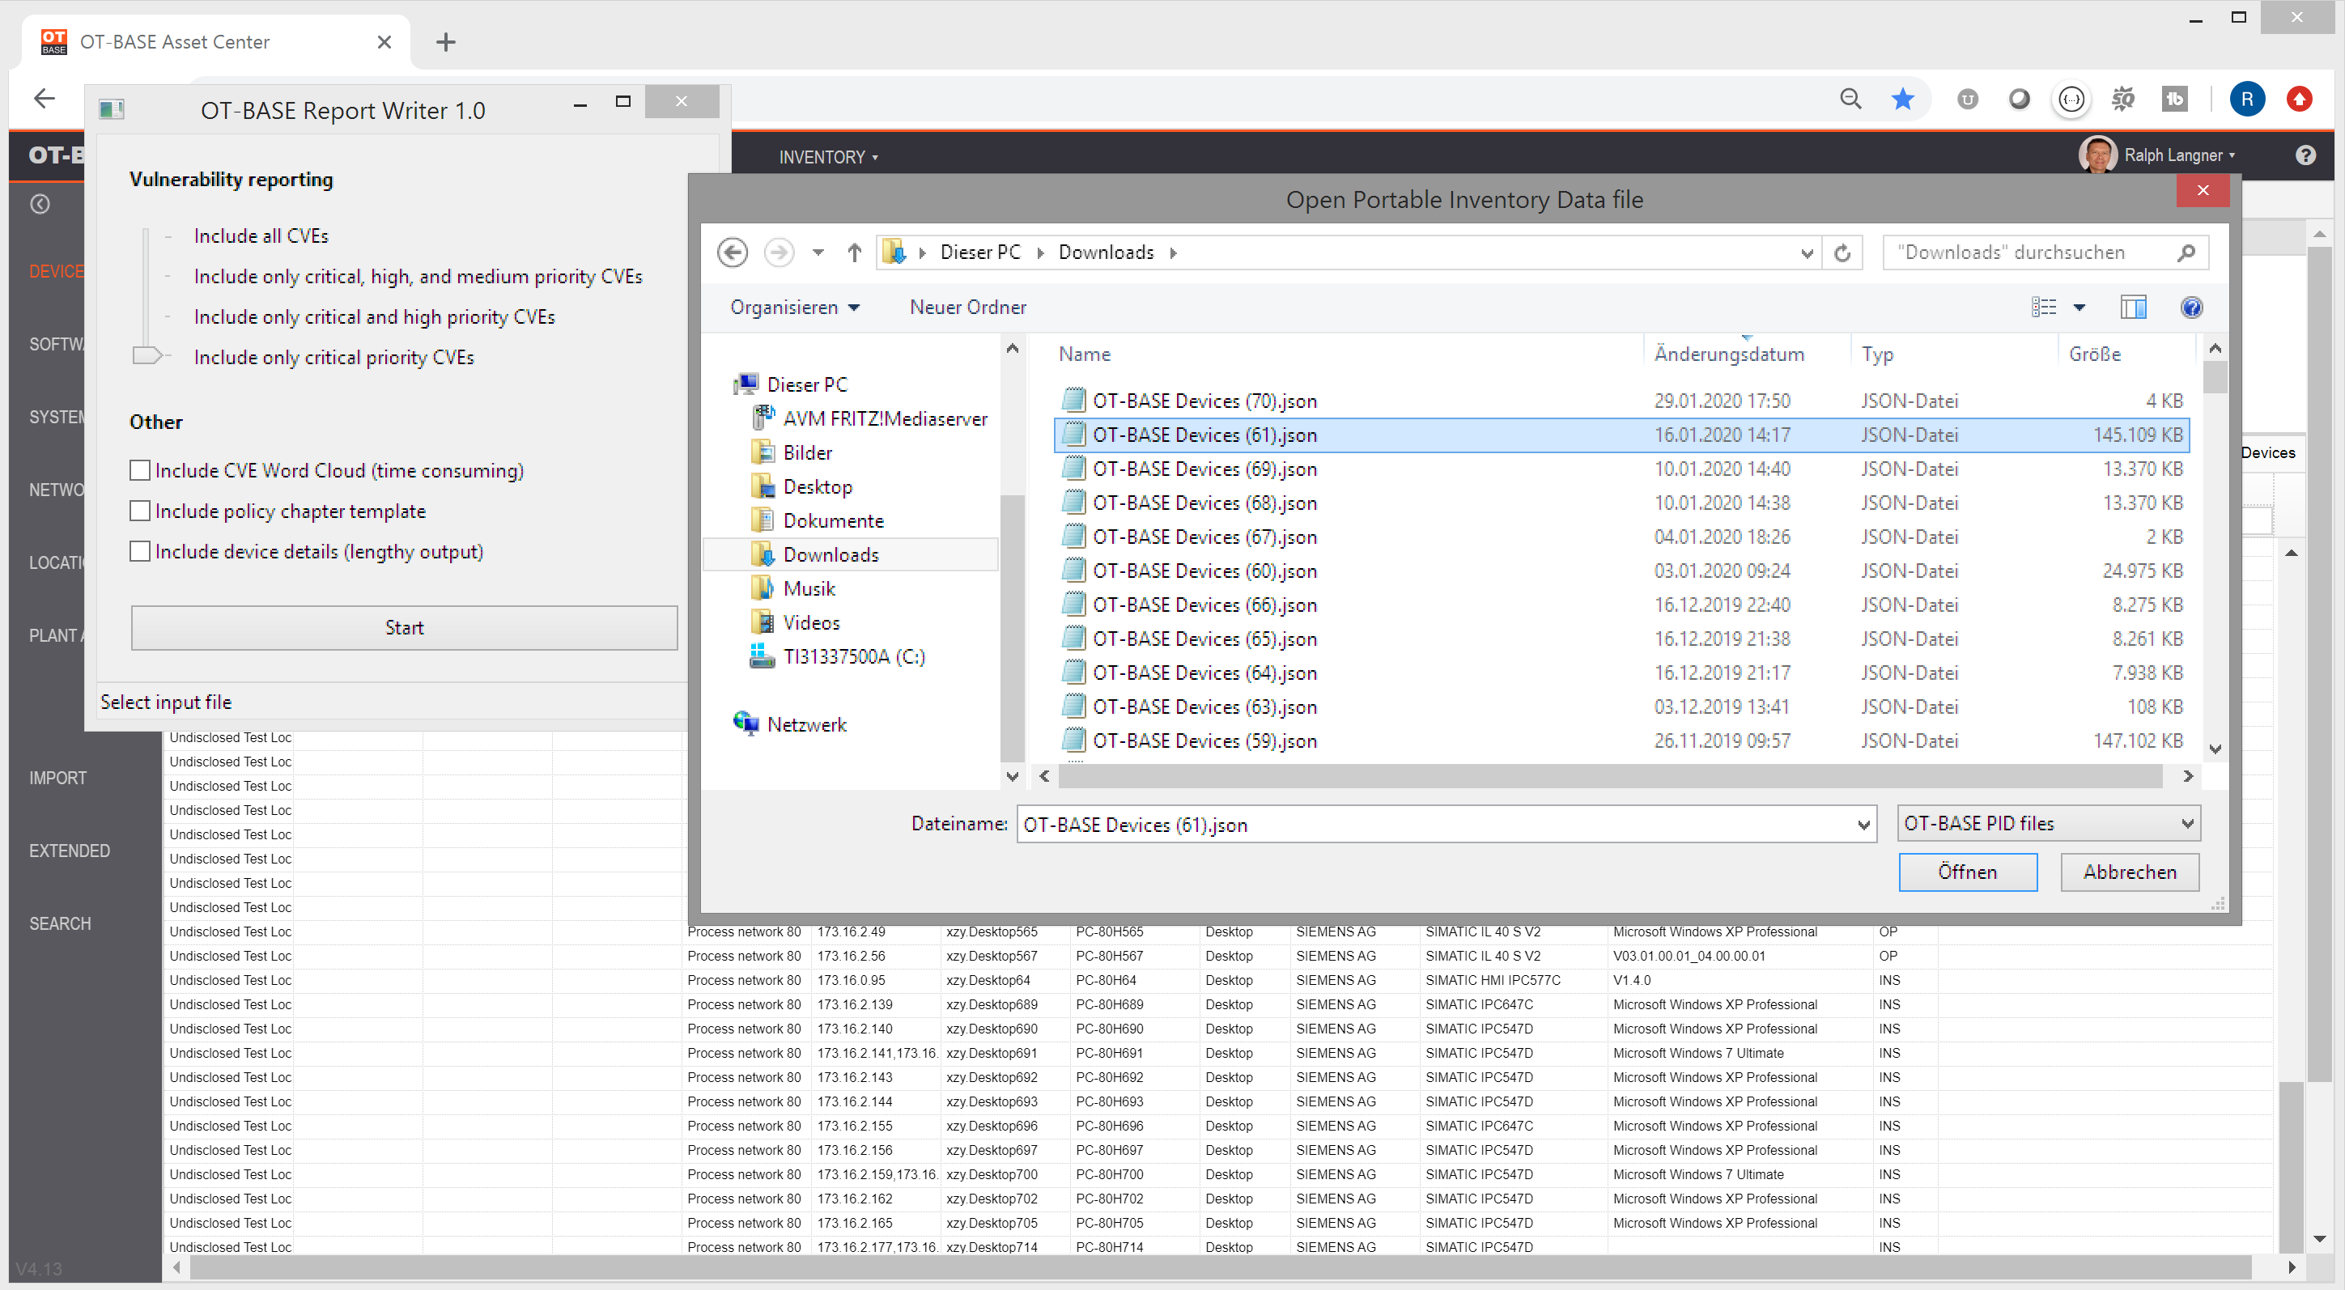Open the view options dropdown arrow in the file dialog
This screenshot has width=2345, height=1290.
tap(2079, 307)
